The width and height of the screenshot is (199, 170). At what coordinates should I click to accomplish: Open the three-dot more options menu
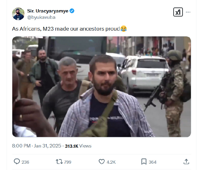(188, 12)
